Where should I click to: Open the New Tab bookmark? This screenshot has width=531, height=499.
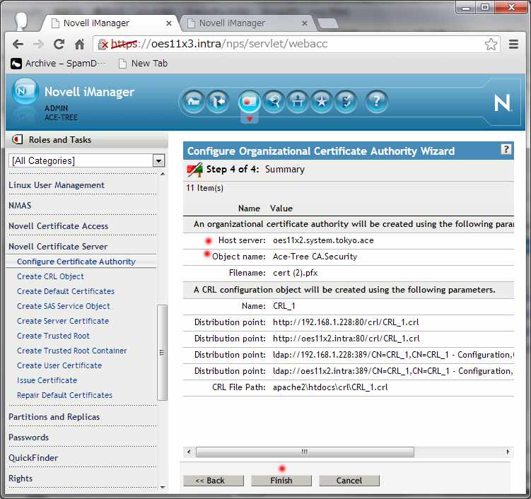click(x=144, y=64)
